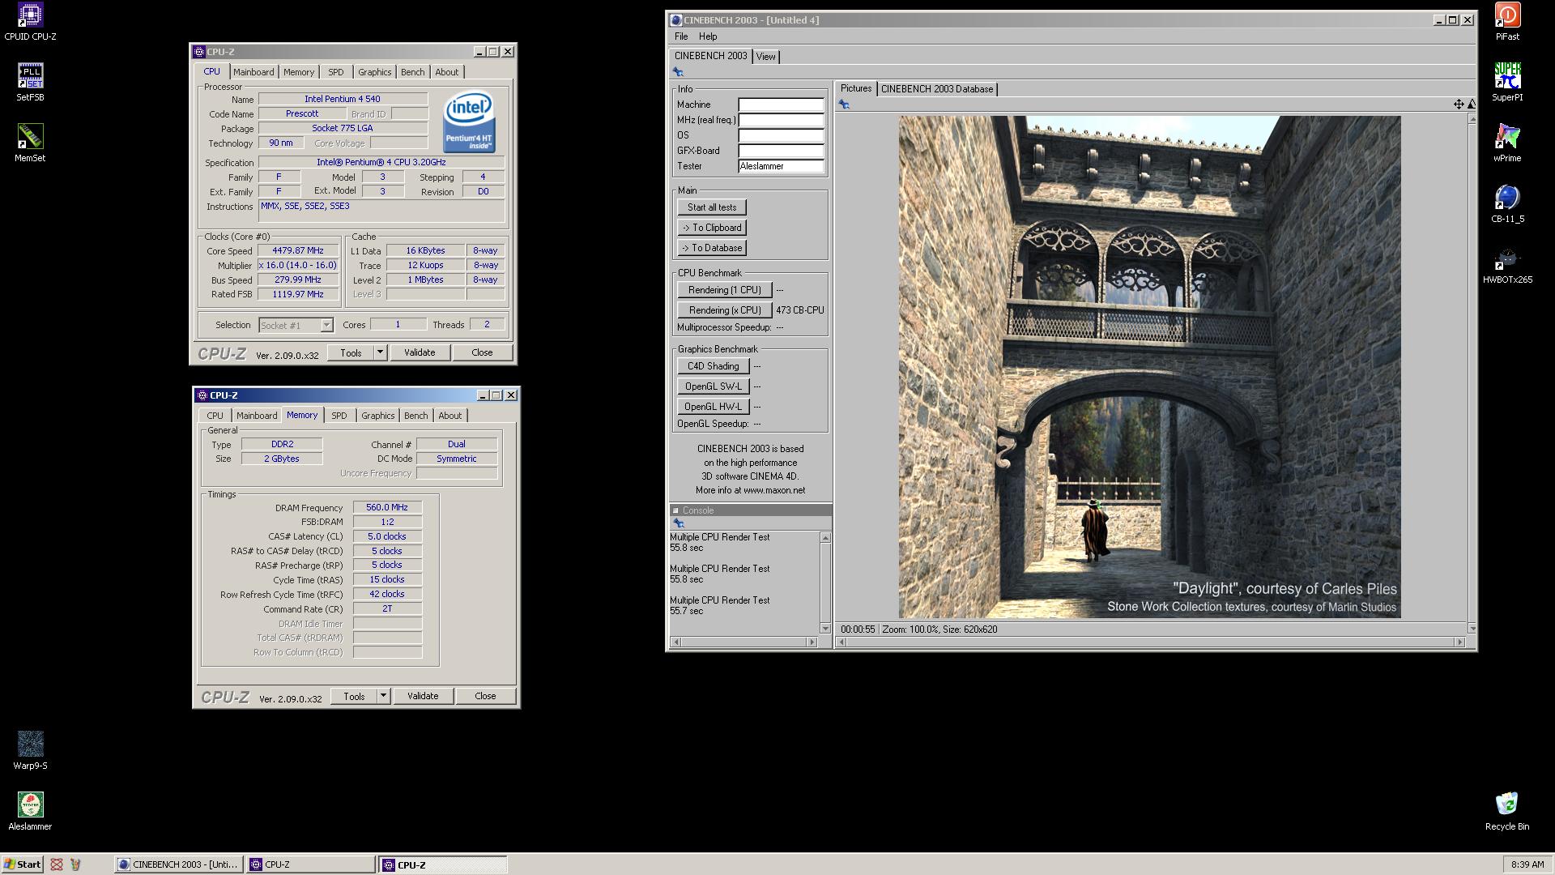Open the Aleslammer desktop icon
The height and width of the screenshot is (875, 1555).
(30, 812)
